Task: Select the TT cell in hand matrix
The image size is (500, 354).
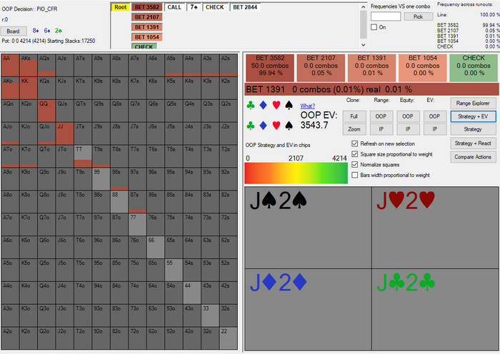Action: tap(83, 156)
